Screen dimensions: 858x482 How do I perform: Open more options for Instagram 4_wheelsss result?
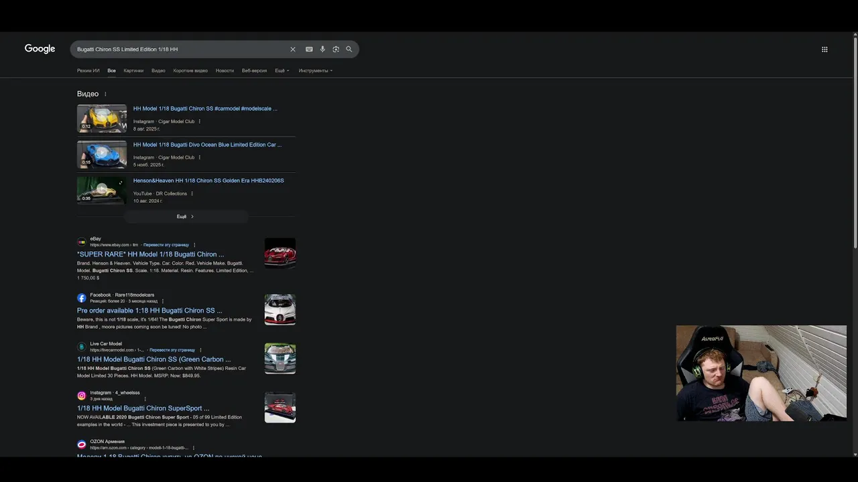[145, 399]
